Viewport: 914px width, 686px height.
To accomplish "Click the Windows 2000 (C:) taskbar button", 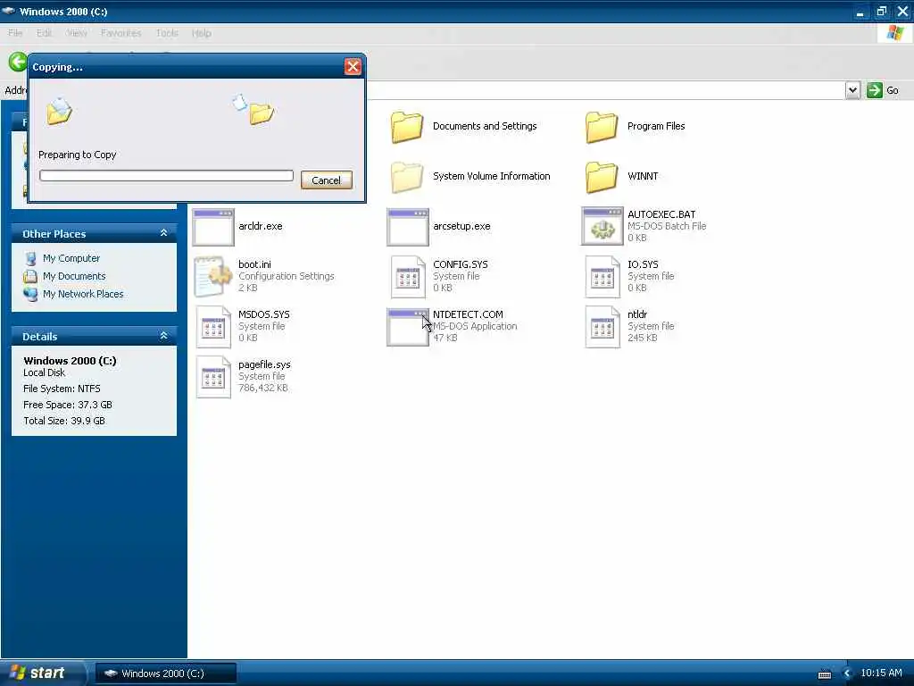I will tap(165, 673).
